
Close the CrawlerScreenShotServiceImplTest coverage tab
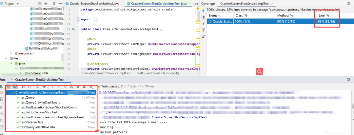[272, 4]
